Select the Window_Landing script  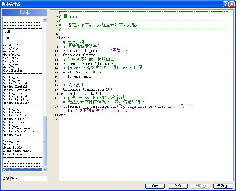click(22, 115)
